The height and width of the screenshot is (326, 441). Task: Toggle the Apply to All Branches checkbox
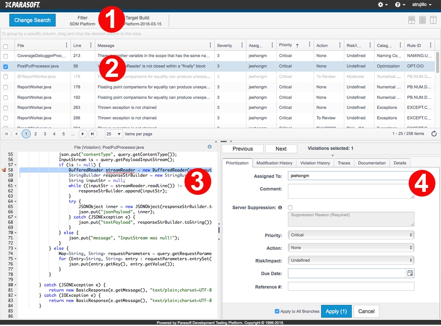pos(277,311)
